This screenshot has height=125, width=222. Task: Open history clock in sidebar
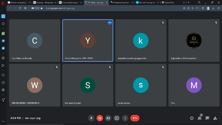click(x=3, y=83)
